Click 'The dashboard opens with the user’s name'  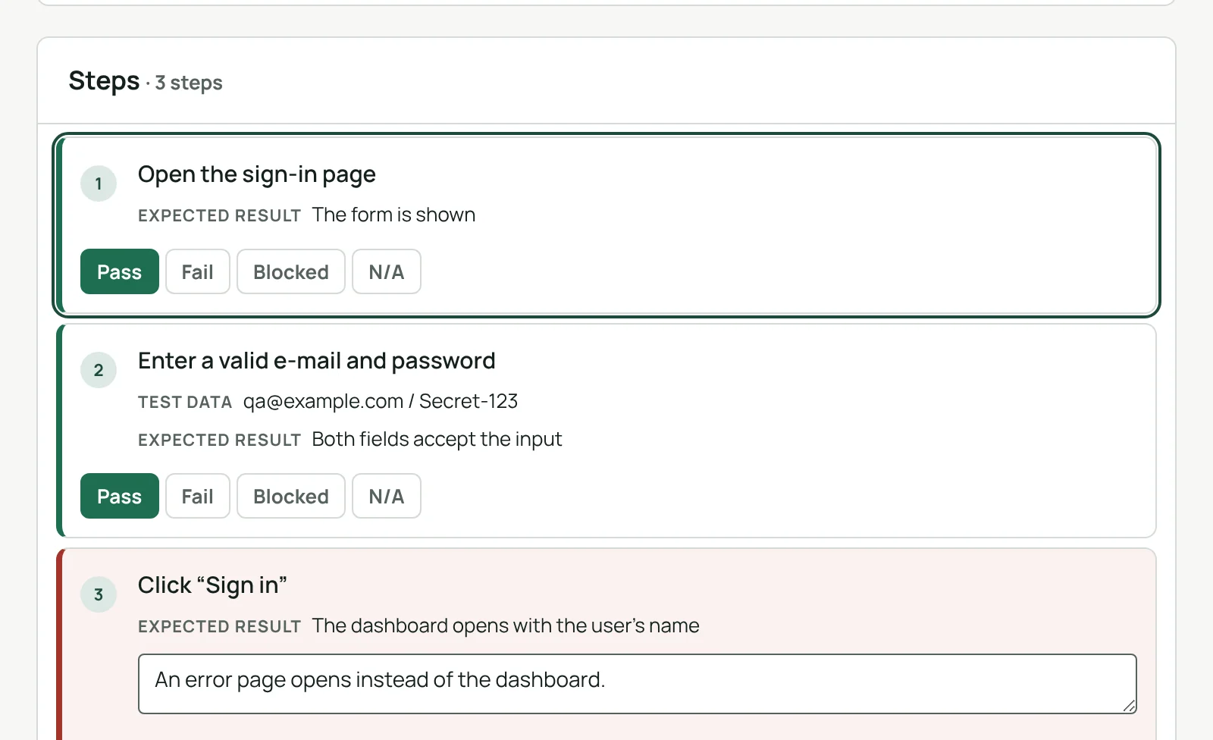pos(506,626)
